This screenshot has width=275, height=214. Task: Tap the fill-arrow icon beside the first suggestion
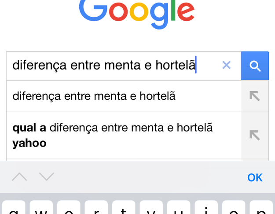255,96
